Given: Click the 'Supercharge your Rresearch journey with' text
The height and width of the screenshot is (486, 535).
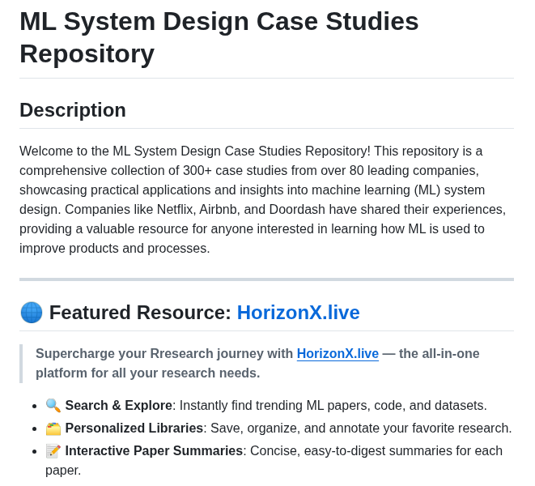Looking at the screenshot, I should (164, 353).
